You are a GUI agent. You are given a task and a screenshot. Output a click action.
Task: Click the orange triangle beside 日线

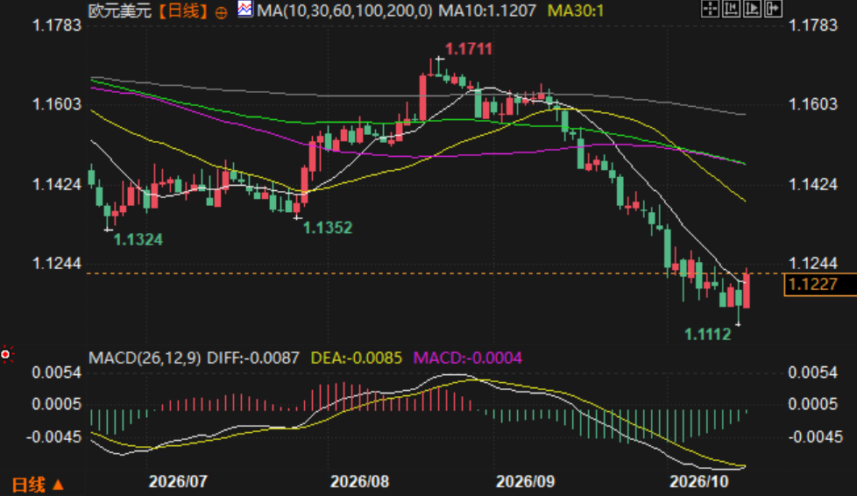pos(58,485)
